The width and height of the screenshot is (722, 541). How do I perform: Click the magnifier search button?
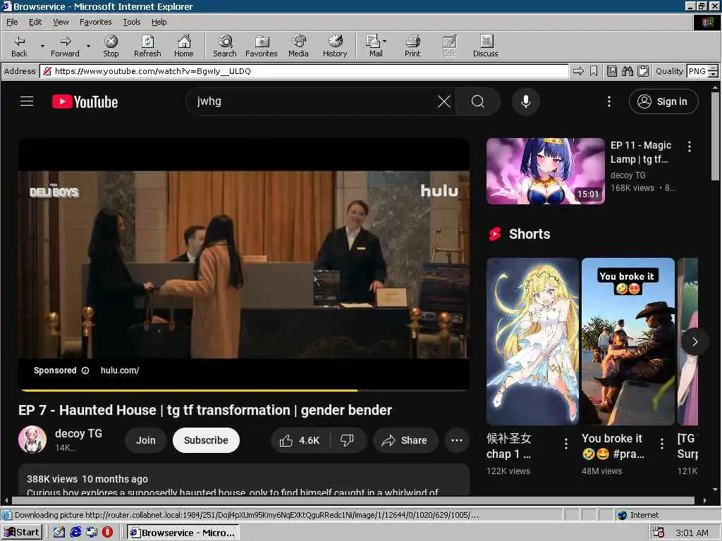478,101
